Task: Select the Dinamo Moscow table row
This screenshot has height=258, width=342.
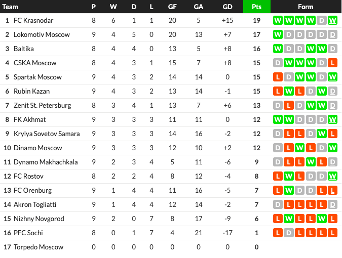Action: coord(171,148)
